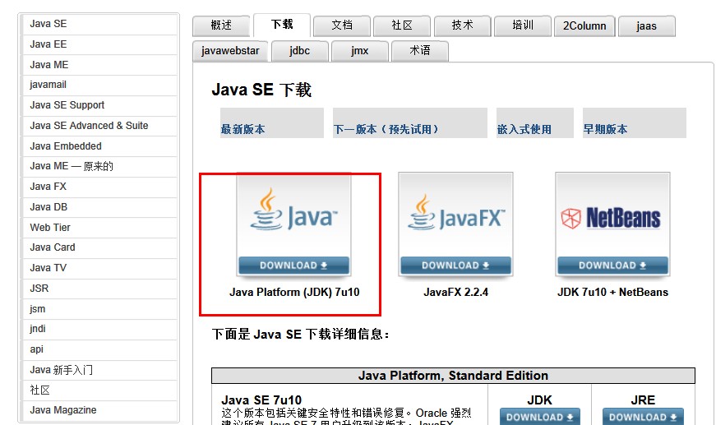This screenshot has height=425, width=716.
Task: Open the 嵌入式使用 link
Action: 524,129
